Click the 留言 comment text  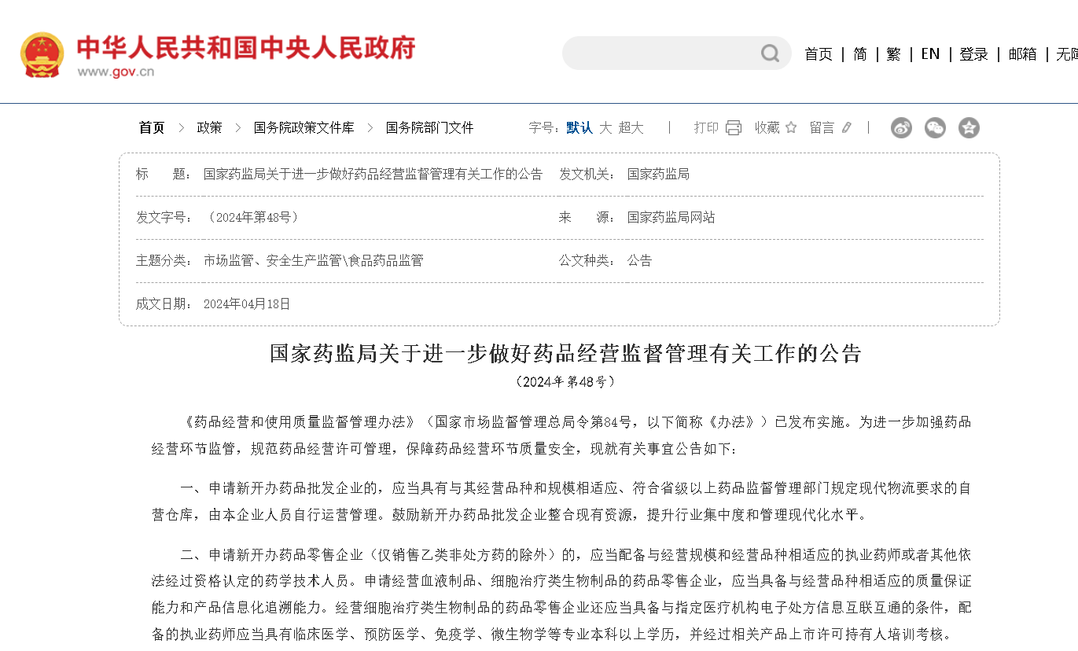pyautogui.click(x=822, y=127)
